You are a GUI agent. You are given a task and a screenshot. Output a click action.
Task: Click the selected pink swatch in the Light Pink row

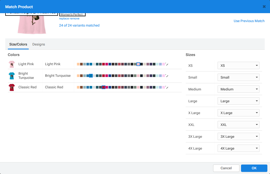coord(138,64)
